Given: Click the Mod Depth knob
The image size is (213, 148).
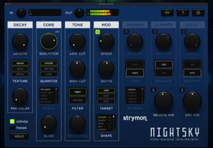Looking at the screenshot, I should [x=106, y=69].
